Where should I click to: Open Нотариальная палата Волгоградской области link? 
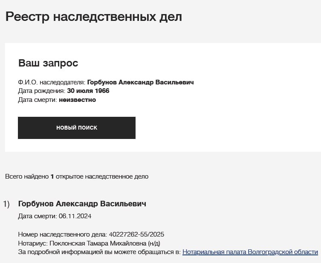coord(250,252)
